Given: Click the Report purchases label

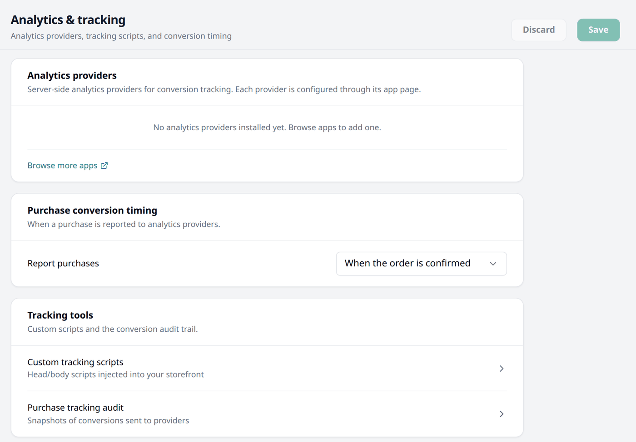Looking at the screenshot, I should pos(63,264).
